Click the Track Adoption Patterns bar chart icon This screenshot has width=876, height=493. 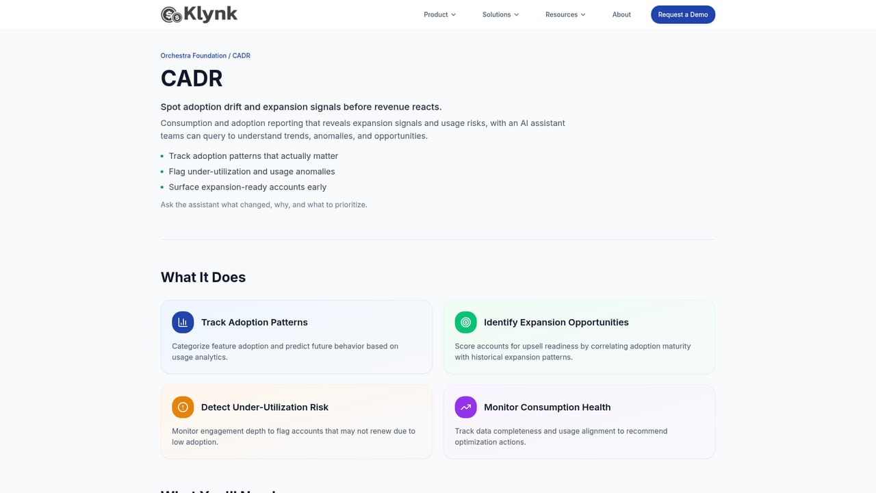point(183,323)
